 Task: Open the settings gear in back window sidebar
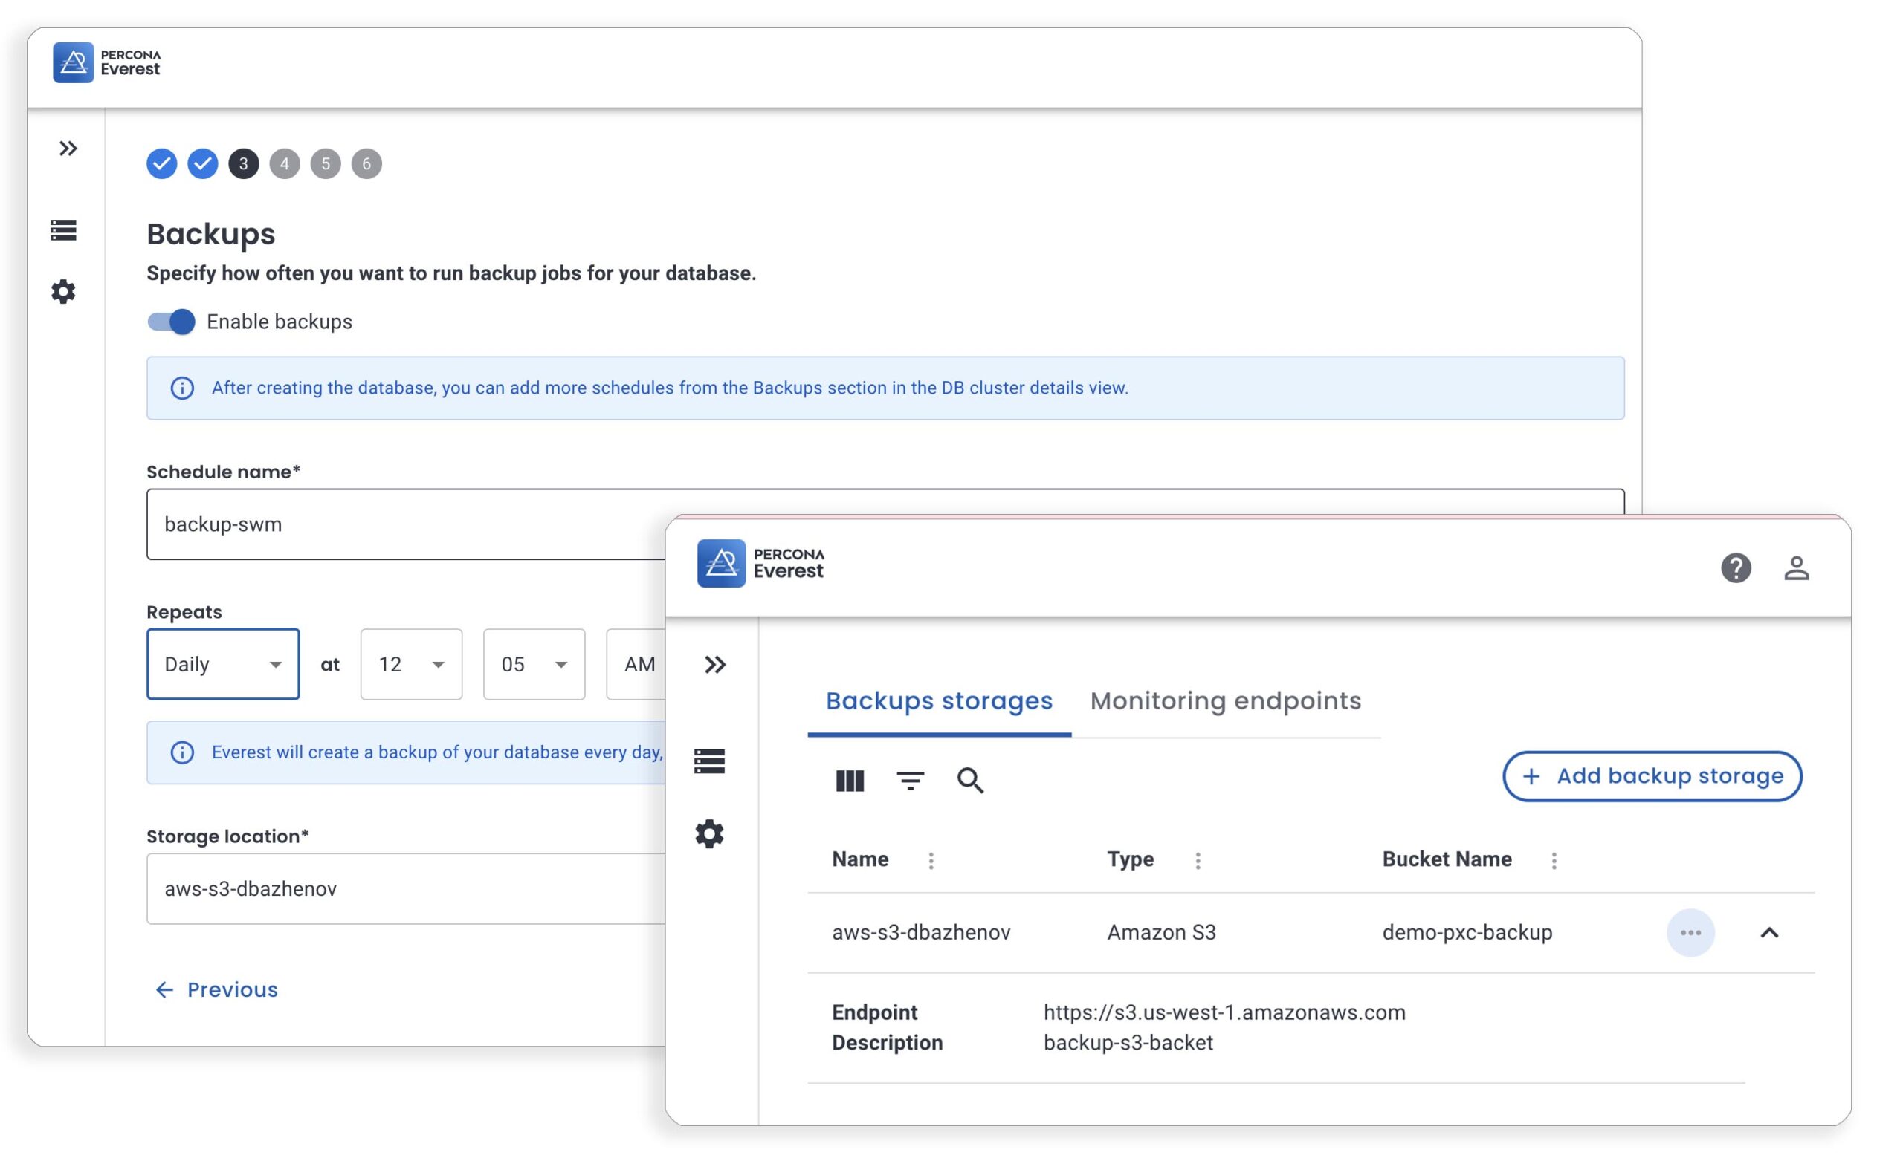[x=63, y=292]
